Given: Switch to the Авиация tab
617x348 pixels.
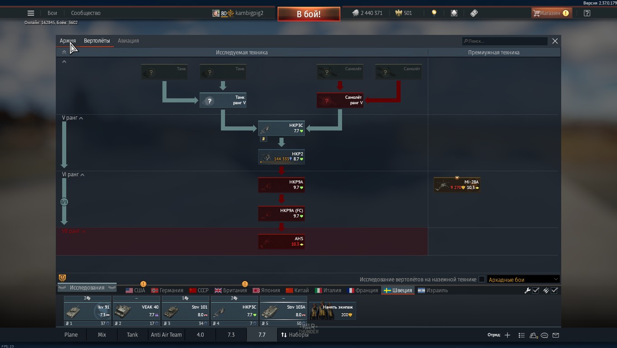Looking at the screenshot, I should tap(128, 41).
